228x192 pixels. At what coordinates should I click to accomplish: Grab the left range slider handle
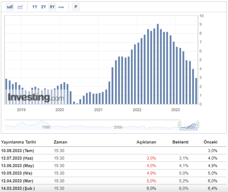click(180, 125)
